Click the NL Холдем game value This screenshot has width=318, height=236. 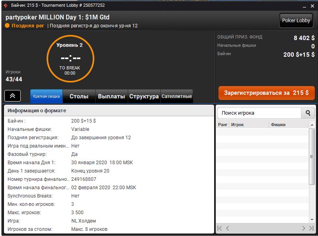(x=83, y=221)
